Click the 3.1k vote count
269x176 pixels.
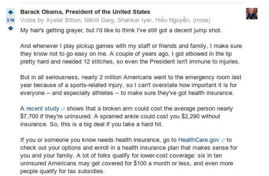[11, 20]
